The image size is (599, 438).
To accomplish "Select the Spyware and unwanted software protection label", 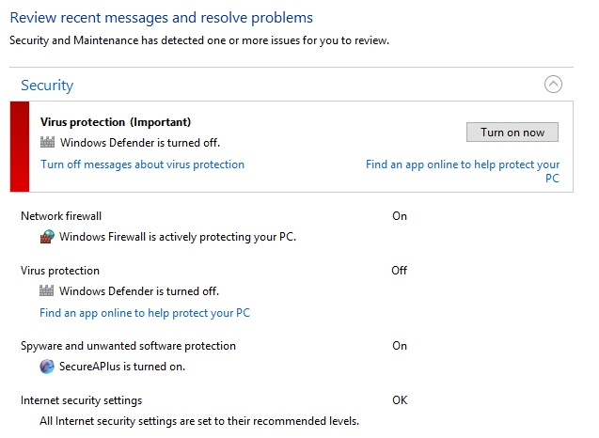I will tap(128, 346).
